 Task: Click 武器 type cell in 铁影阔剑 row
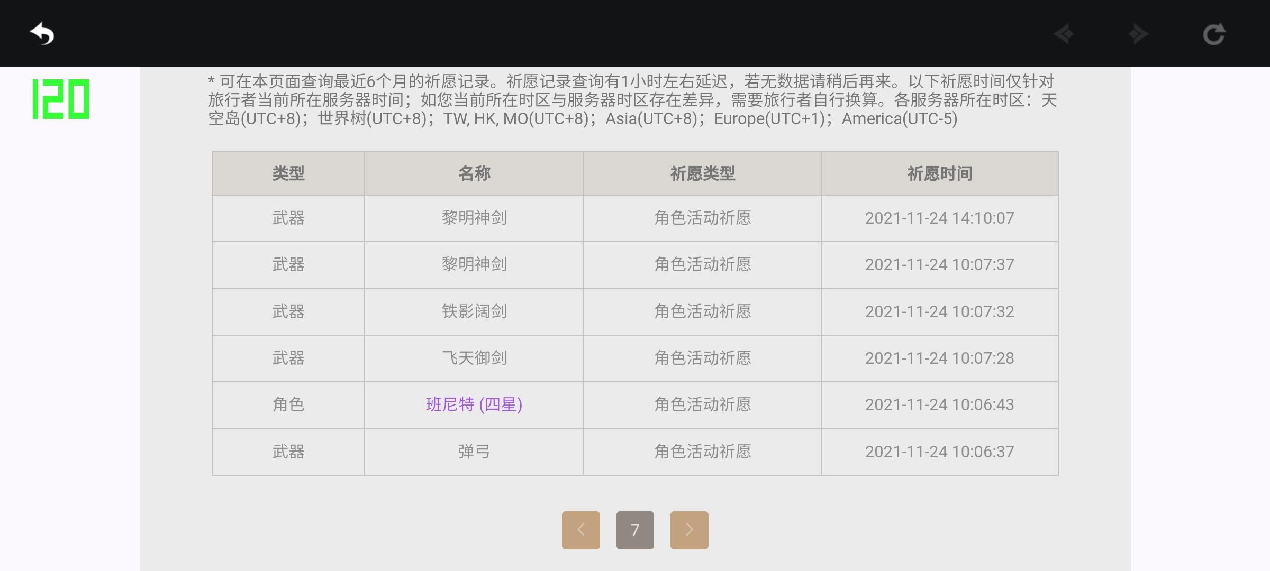pos(288,311)
